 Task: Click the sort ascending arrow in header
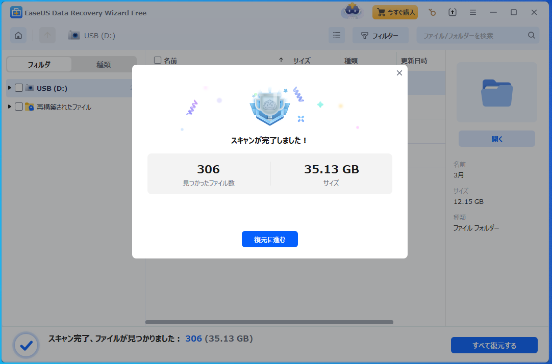pyautogui.click(x=281, y=60)
